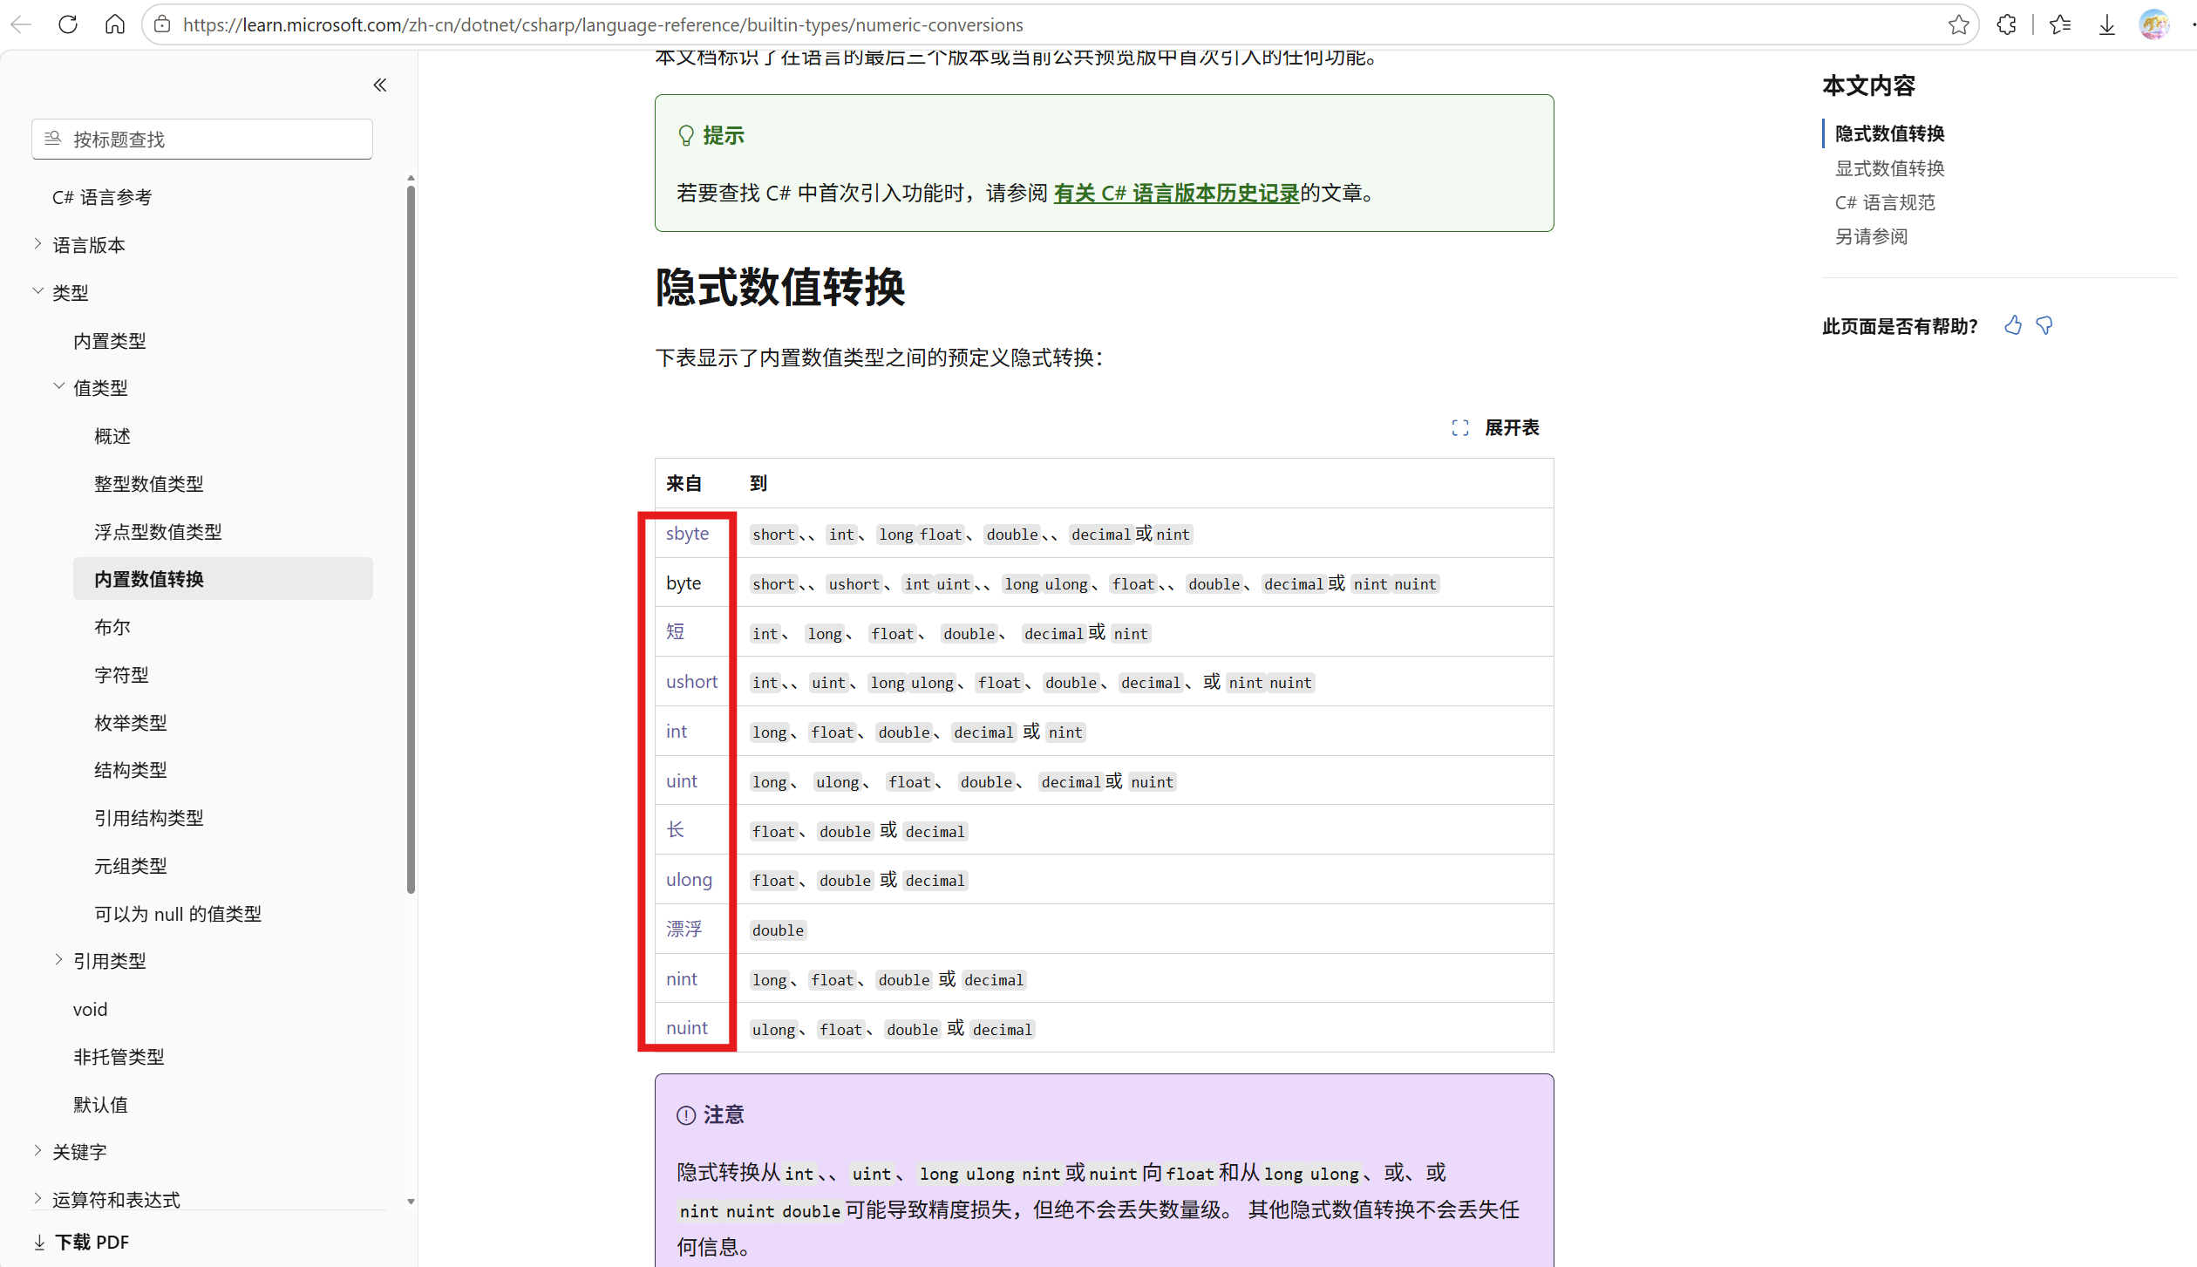Viewport: 2197px width, 1267px height.
Task: Download the documentation via 下载 PDF
Action: pos(81,1242)
